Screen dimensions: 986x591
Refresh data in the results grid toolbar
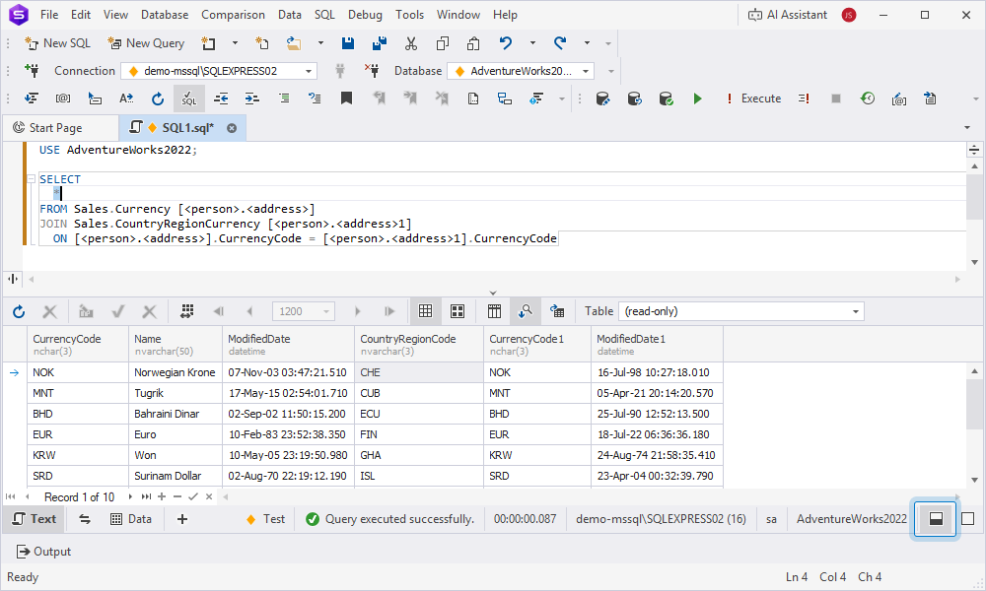point(19,311)
